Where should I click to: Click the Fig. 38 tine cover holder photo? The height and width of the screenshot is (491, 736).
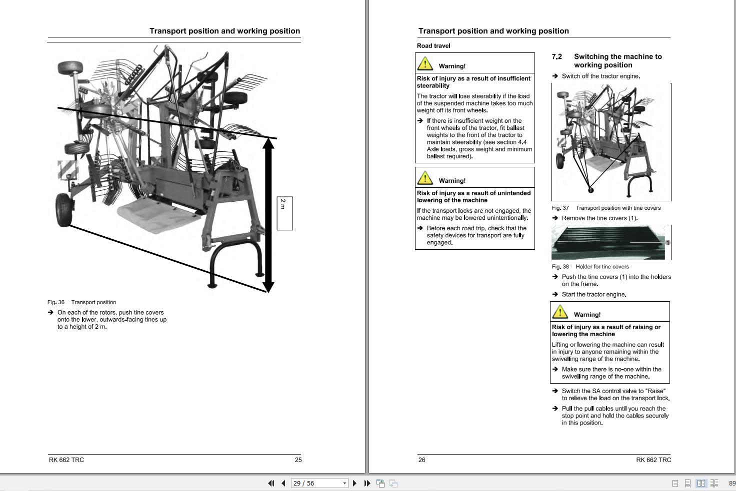[x=607, y=242]
